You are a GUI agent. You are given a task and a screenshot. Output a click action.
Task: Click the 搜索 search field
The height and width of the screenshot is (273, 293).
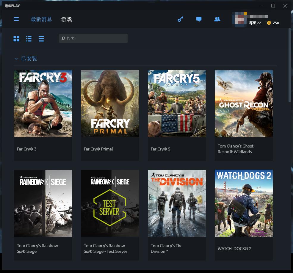[93, 38]
